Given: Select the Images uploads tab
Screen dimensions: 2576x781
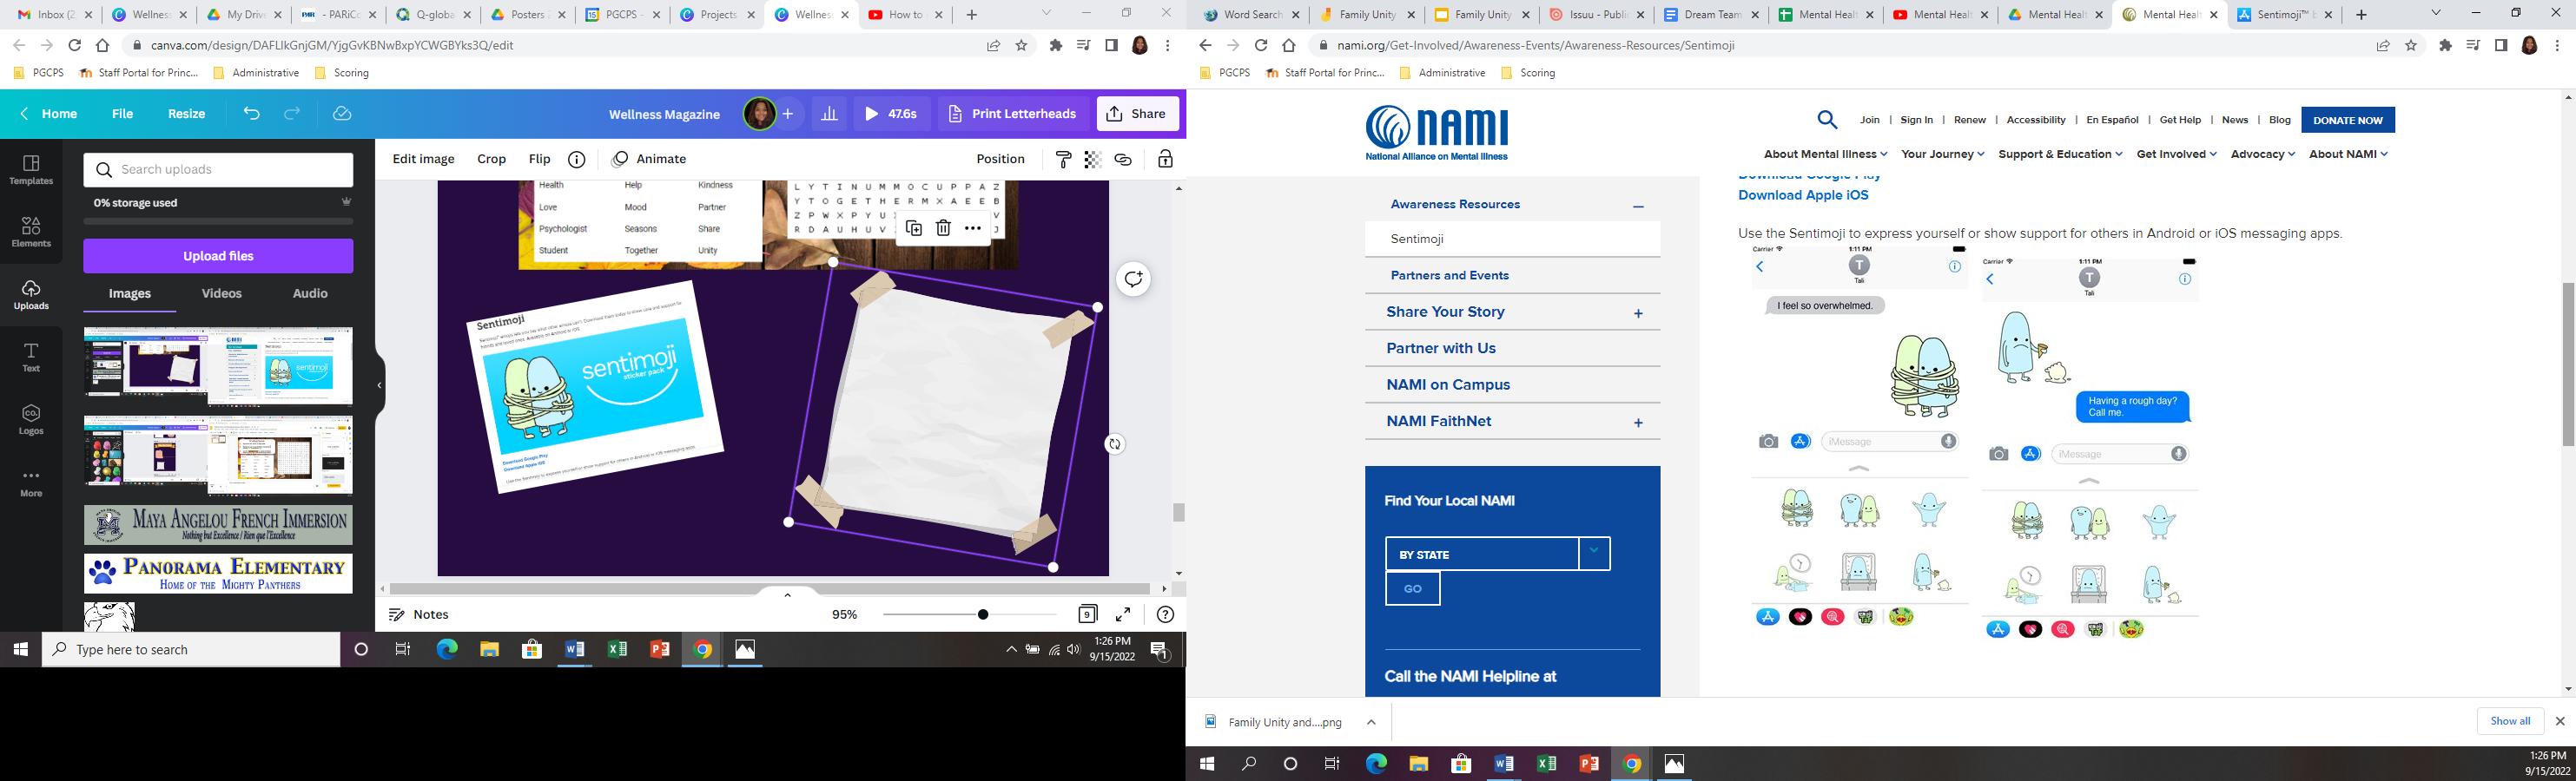Looking at the screenshot, I should 130,293.
